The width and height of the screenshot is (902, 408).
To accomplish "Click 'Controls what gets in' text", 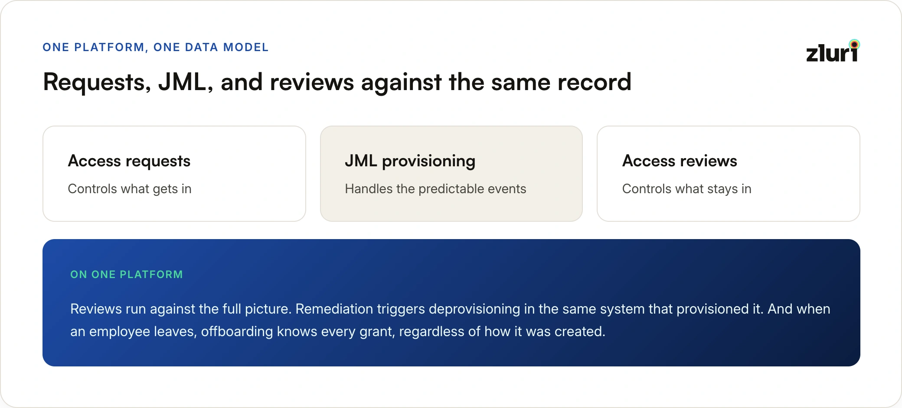I will coord(130,189).
